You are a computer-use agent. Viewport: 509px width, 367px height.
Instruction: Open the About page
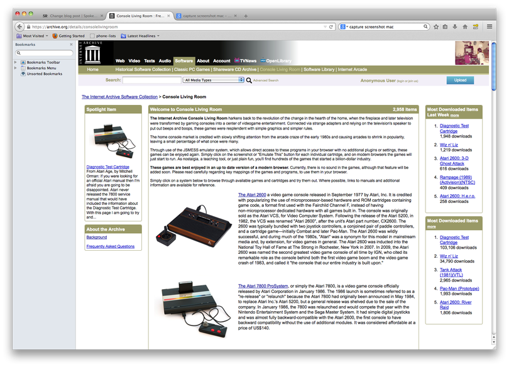point(203,61)
